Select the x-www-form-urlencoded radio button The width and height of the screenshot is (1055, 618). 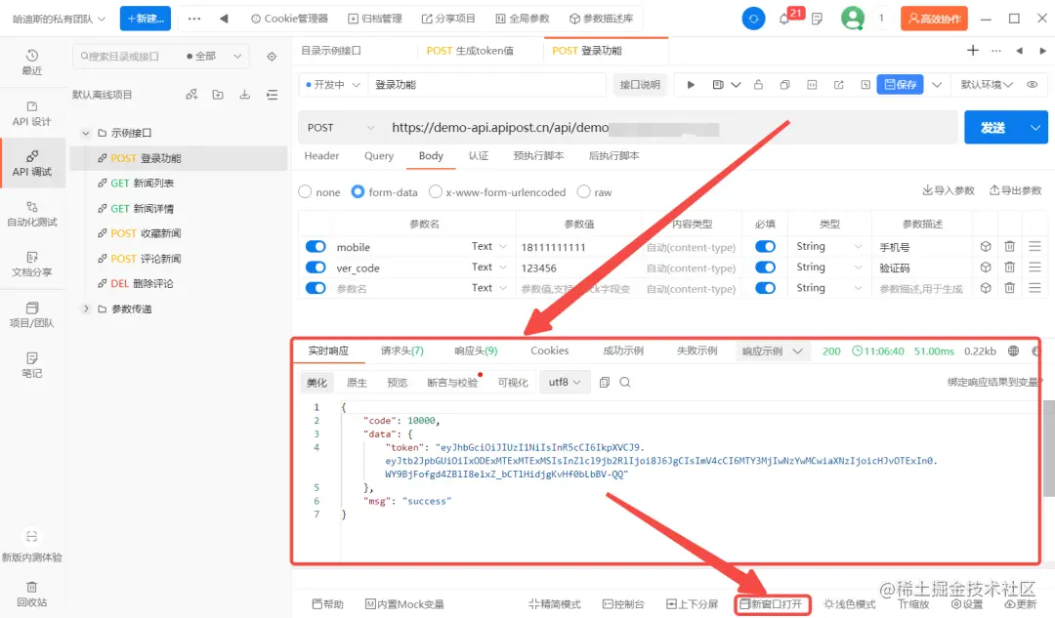click(x=436, y=192)
